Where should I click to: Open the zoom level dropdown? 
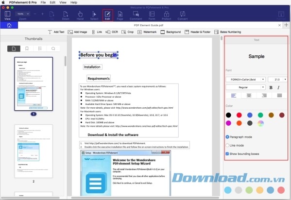pyautogui.click(x=22, y=14)
